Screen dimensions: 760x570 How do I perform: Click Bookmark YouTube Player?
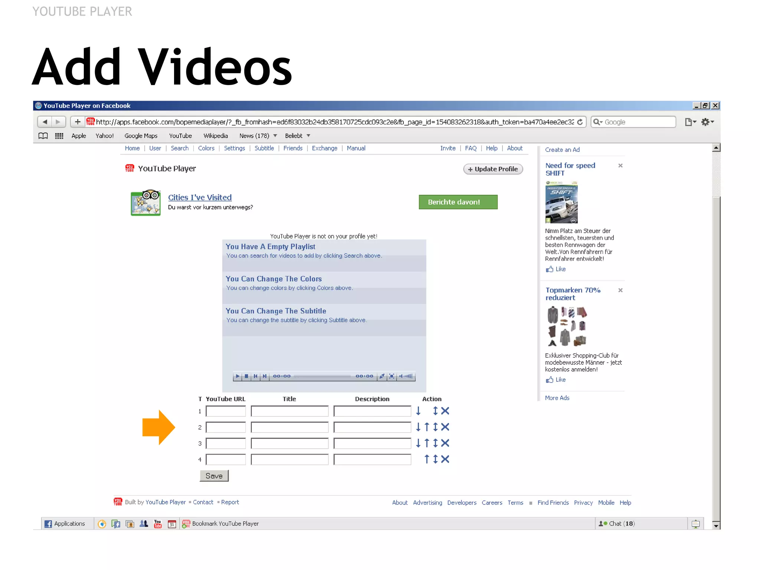tap(220, 524)
